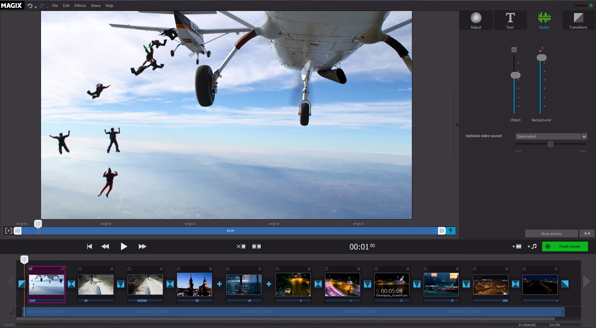
Task: Click the add background music icon
Action: tap(532, 246)
